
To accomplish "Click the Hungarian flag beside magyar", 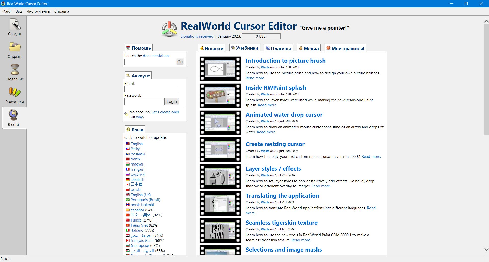I will pyautogui.click(x=128, y=164).
